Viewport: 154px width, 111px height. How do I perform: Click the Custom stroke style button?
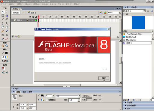(87, 96)
